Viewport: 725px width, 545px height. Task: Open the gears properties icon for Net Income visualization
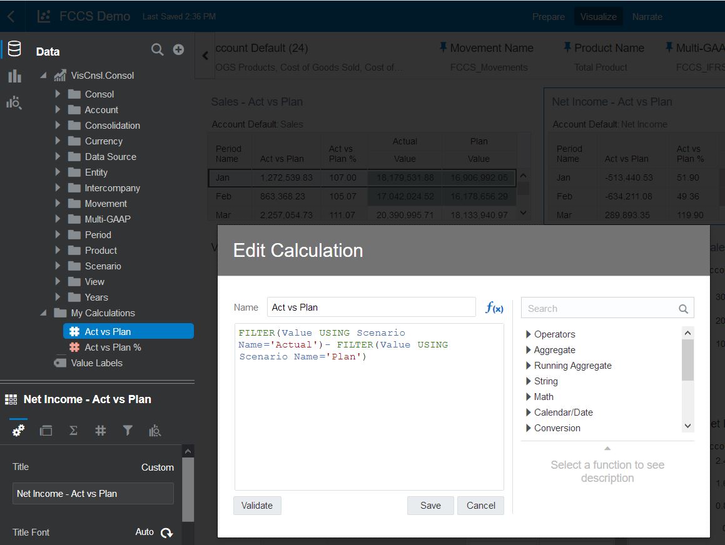(x=18, y=430)
